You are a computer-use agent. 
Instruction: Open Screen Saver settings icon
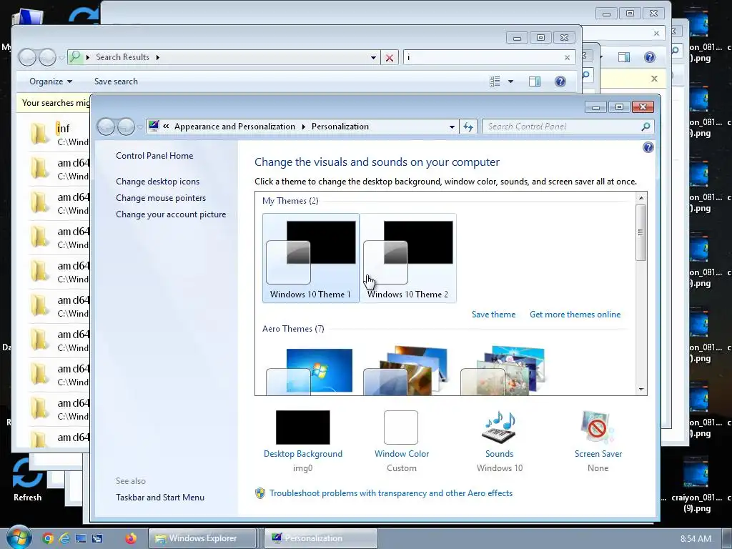pos(598,427)
